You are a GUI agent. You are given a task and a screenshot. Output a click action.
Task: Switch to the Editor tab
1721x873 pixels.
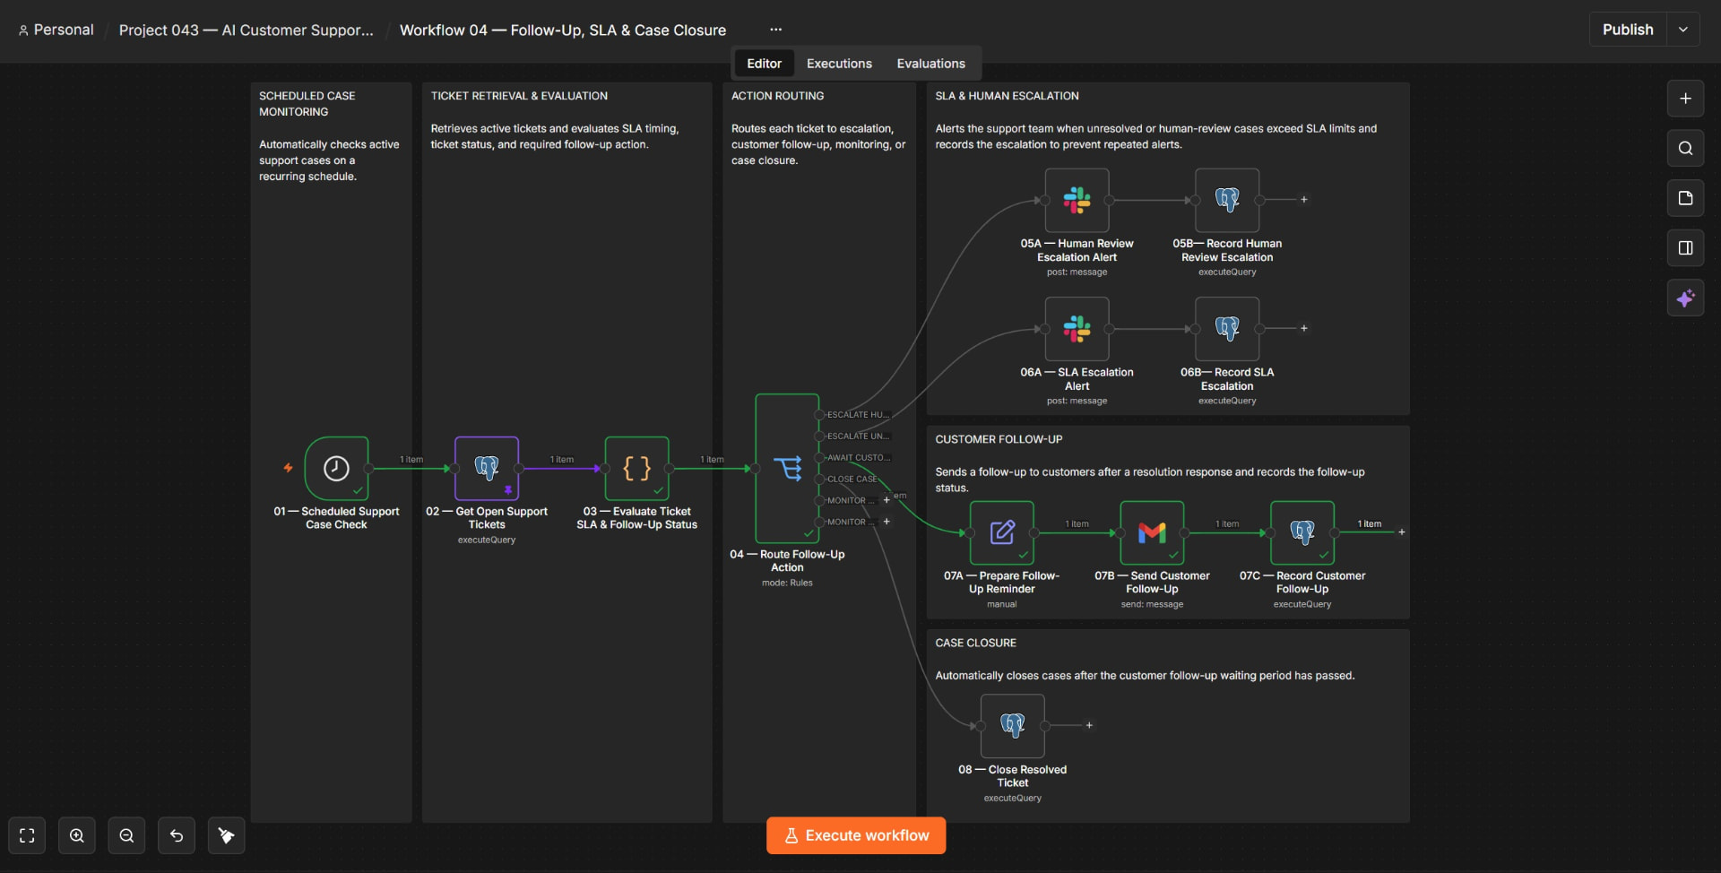point(764,64)
